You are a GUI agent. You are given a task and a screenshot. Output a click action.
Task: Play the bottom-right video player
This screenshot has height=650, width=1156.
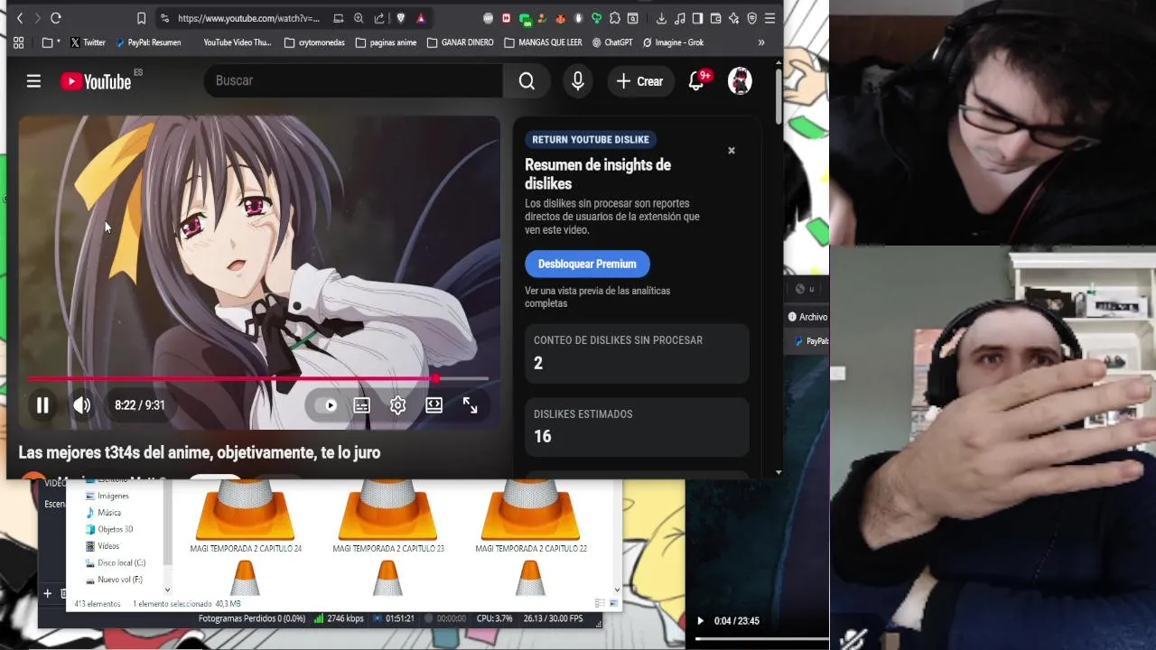pyautogui.click(x=700, y=621)
